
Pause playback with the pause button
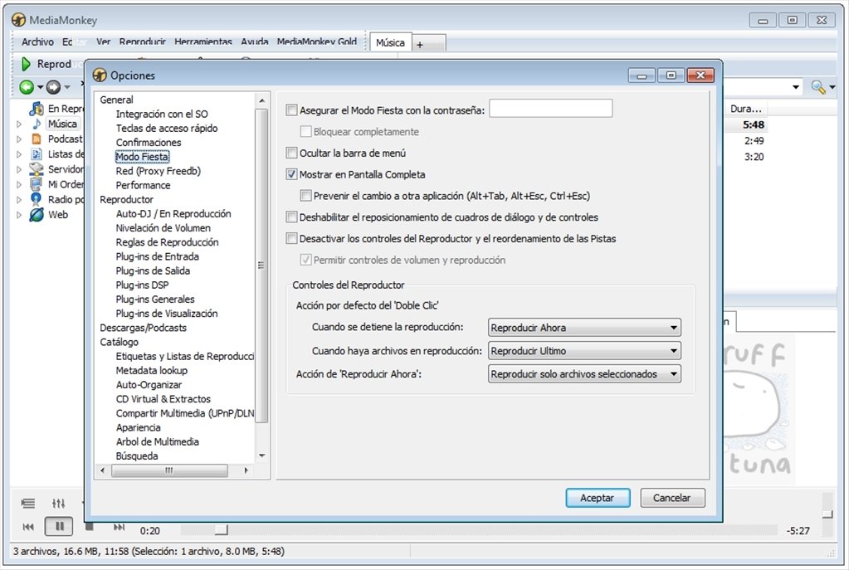(x=58, y=526)
